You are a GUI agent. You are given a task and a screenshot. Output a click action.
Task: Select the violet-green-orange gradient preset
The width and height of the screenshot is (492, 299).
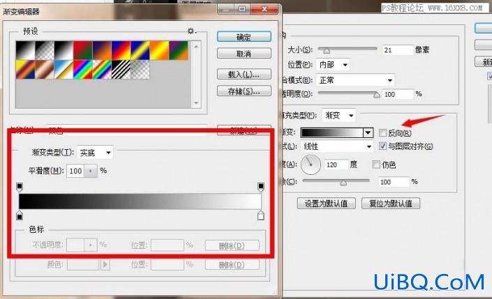[179, 50]
